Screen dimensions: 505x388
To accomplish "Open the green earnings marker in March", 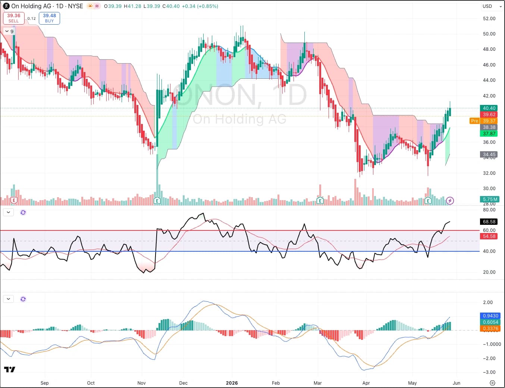I will pos(320,201).
